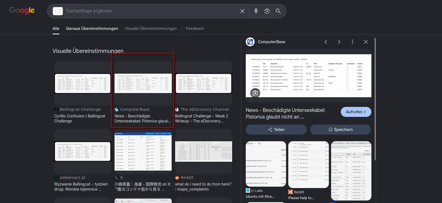
Task: Search within preview image using Lens overlay icon
Action: (x=255, y=93)
